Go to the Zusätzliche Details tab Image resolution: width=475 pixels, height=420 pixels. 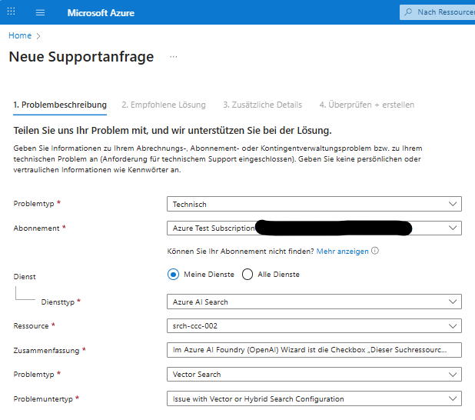tap(262, 105)
